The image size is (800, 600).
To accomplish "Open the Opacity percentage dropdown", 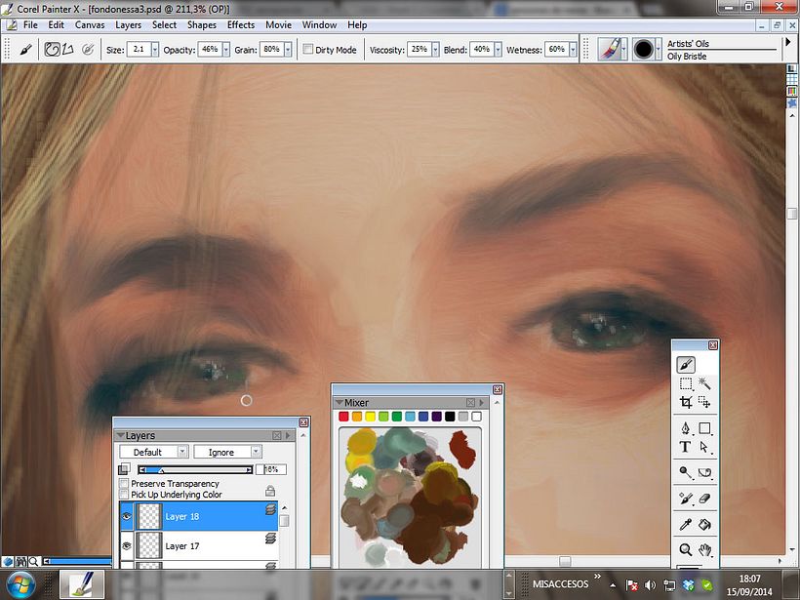I will (225, 49).
